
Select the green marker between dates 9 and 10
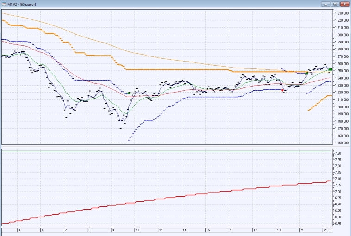coord(129,93)
